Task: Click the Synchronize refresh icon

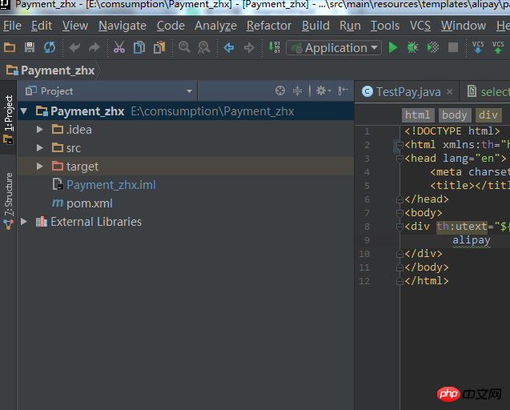Action: (x=50, y=48)
